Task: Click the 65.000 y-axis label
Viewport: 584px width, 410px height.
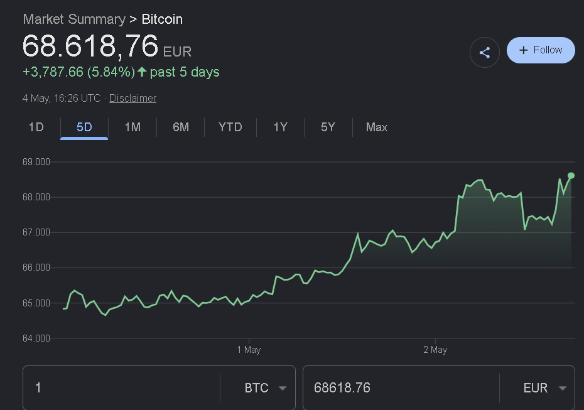Action: point(36,303)
